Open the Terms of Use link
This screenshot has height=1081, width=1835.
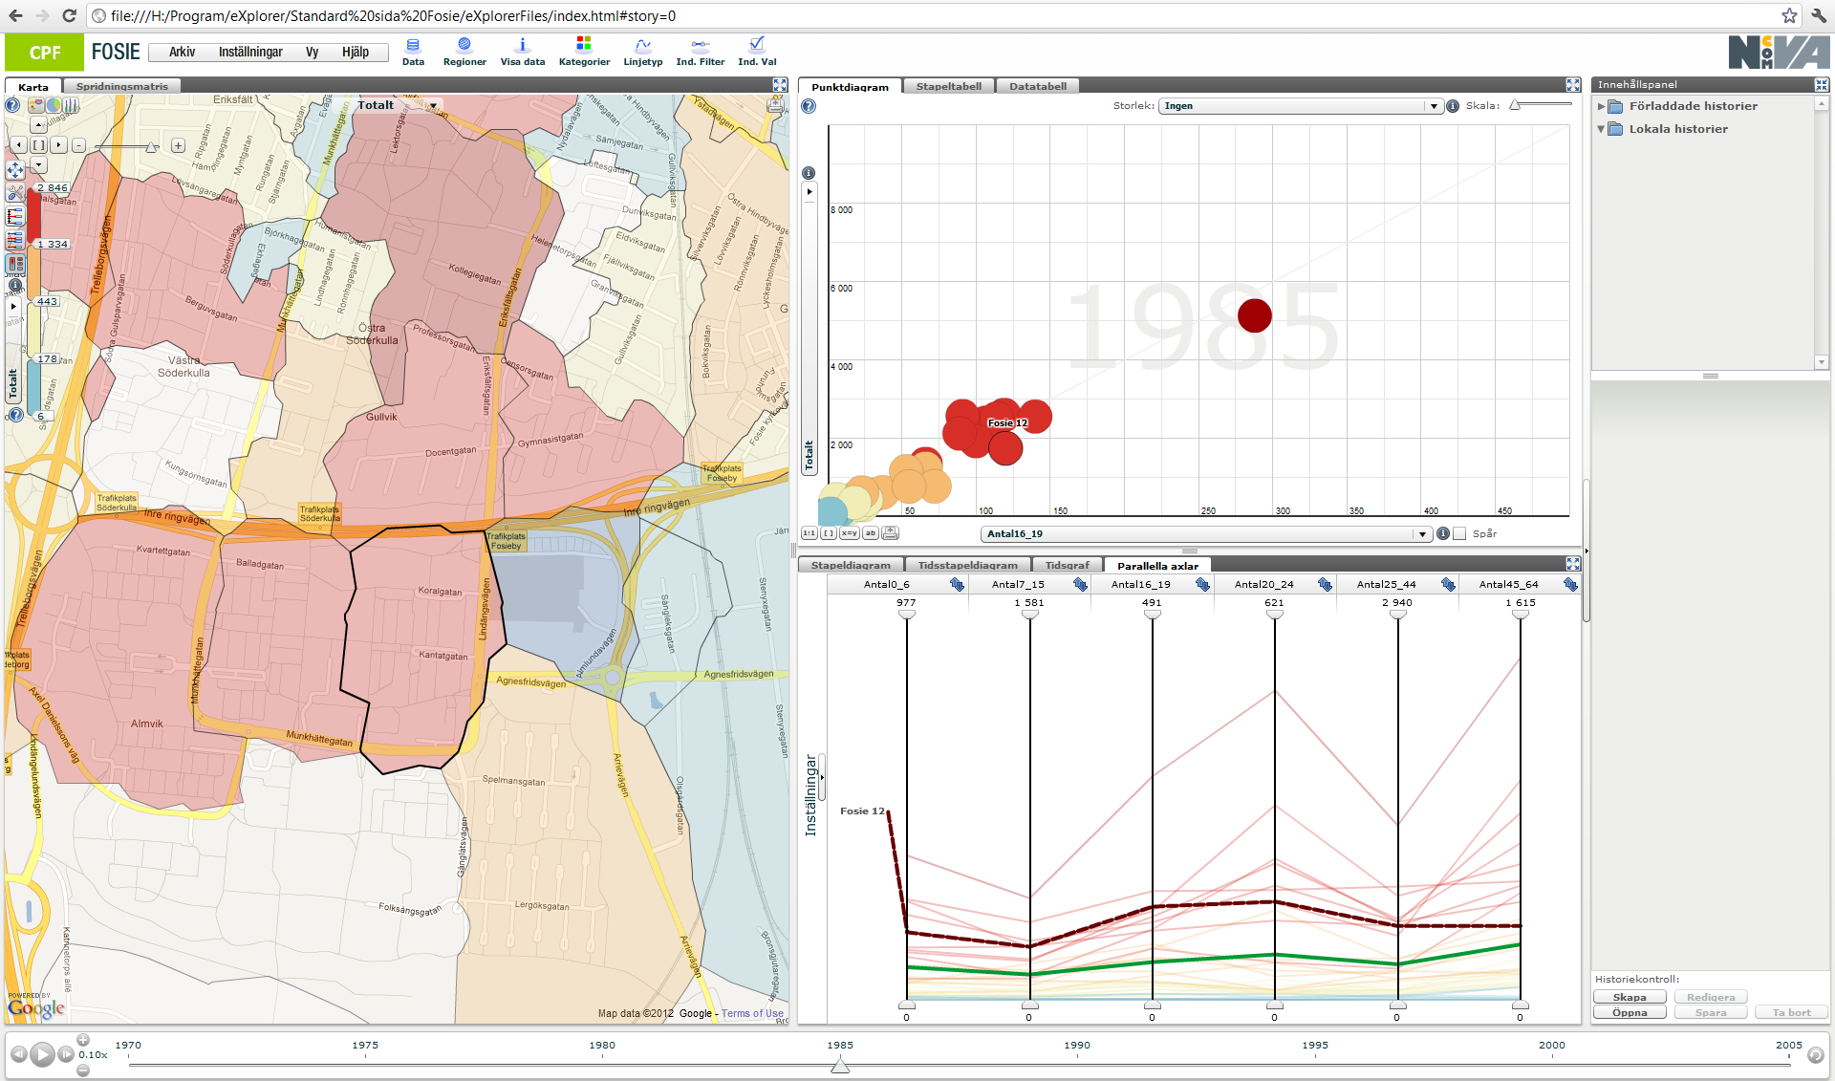coord(752,1013)
